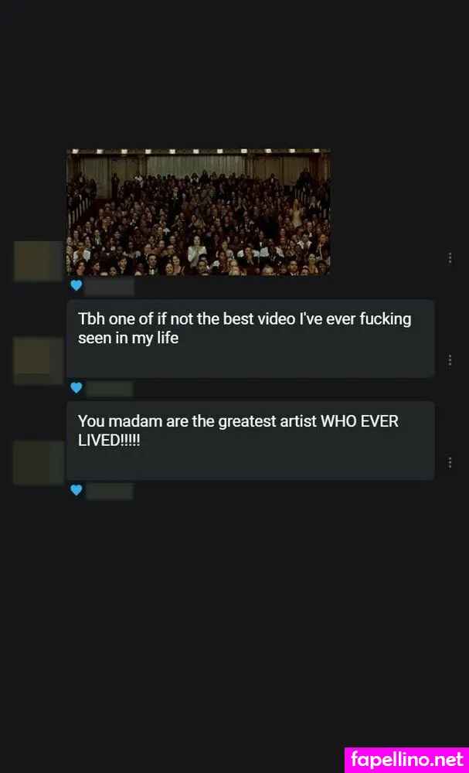
Task: Click the word 'LIVED!!!!!' in last message
Action: (x=110, y=441)
